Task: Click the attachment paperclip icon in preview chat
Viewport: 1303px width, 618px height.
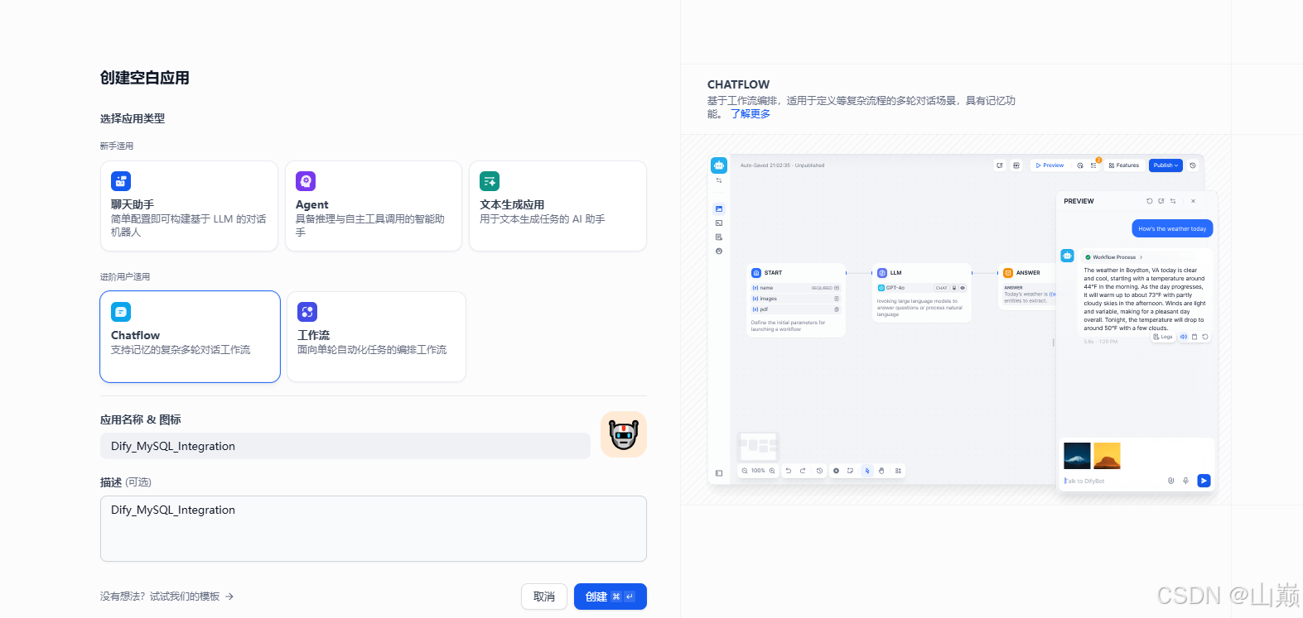Action: 1170,481
